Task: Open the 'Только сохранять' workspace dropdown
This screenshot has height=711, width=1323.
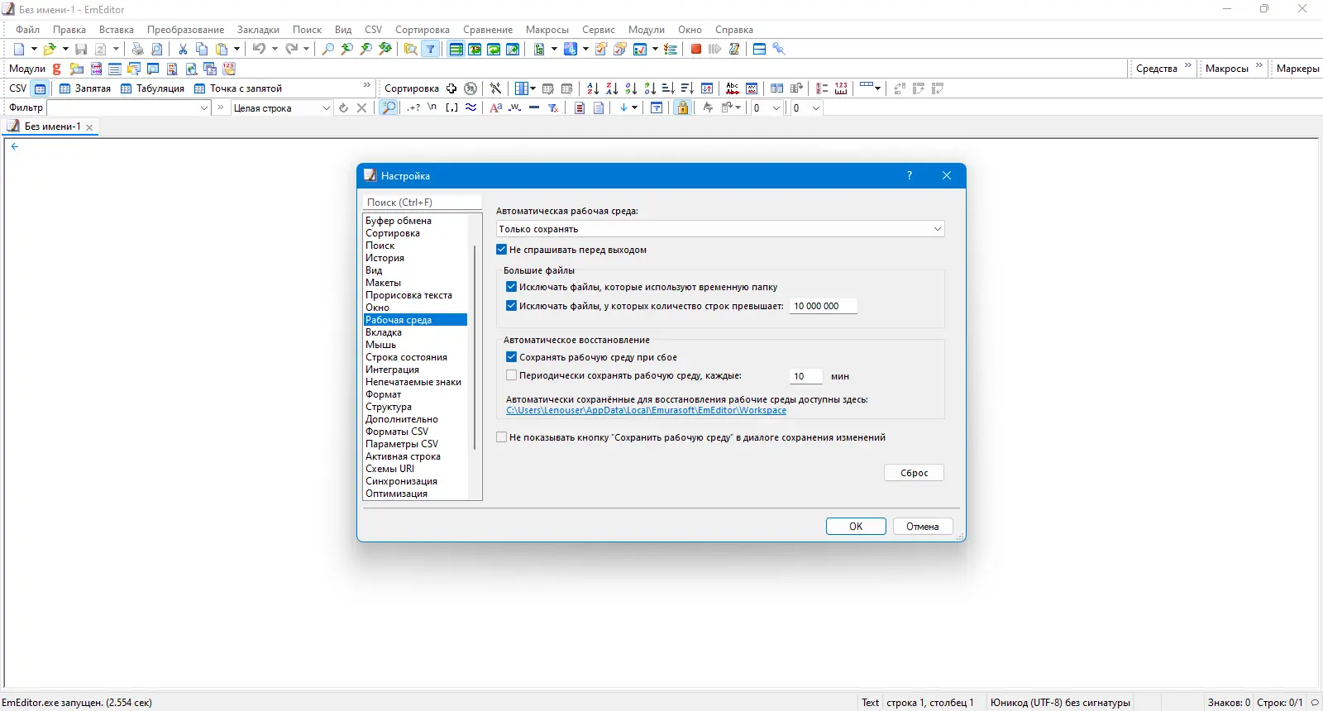Action: [x=720, y=229]
